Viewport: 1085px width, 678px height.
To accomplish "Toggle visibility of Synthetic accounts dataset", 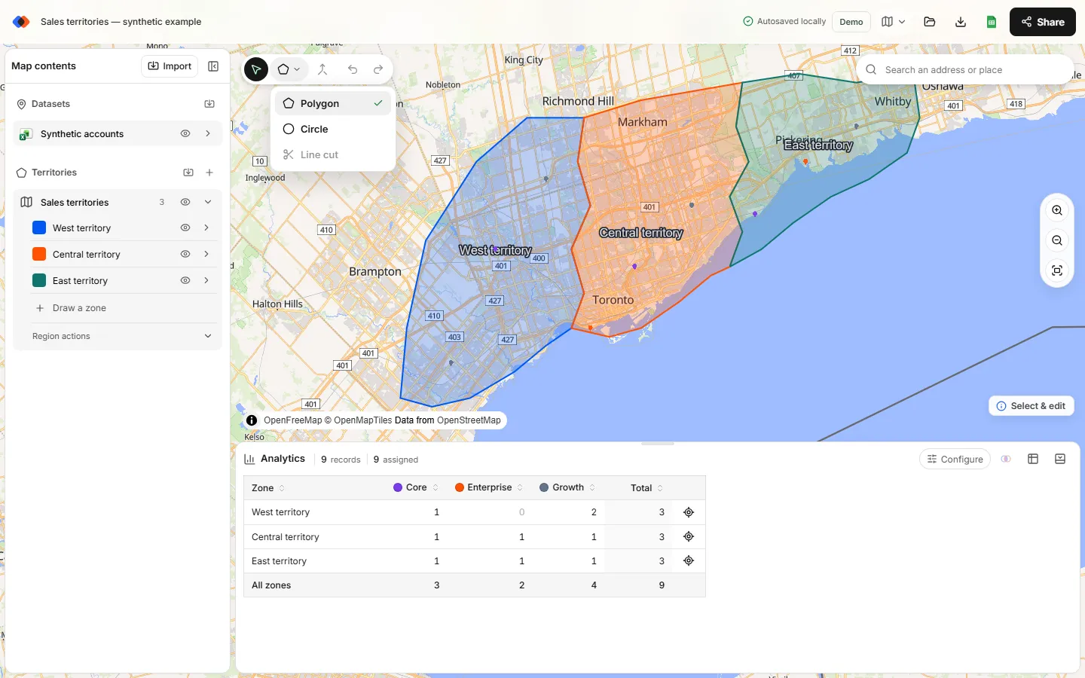I will pos(185,133).
